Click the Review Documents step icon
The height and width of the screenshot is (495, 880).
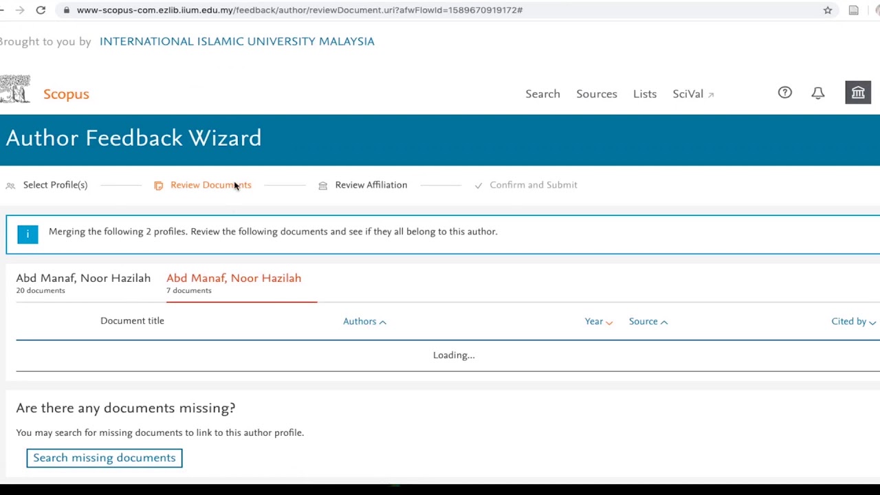pos(159,186)
